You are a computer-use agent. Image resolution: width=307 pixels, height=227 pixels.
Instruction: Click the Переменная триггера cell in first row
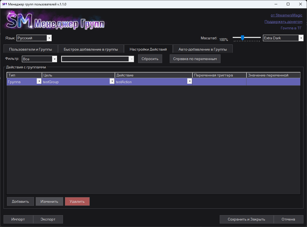[x=219, y=82]
